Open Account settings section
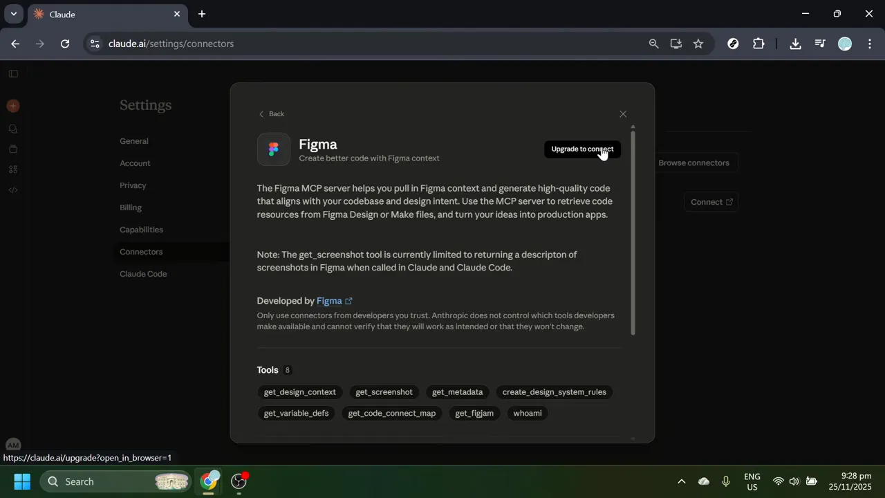 point(135,163)
